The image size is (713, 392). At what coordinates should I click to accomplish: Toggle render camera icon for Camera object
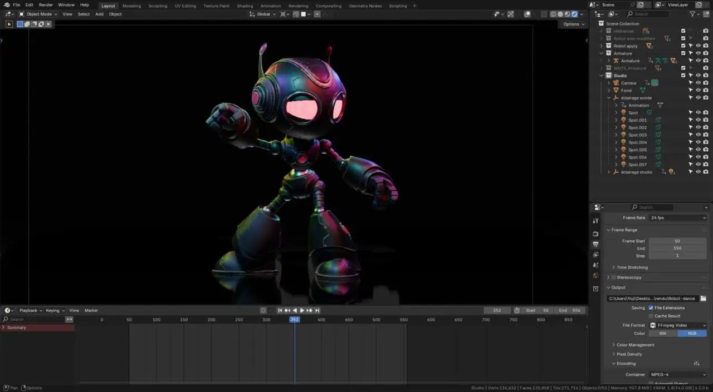coord(706,83)
